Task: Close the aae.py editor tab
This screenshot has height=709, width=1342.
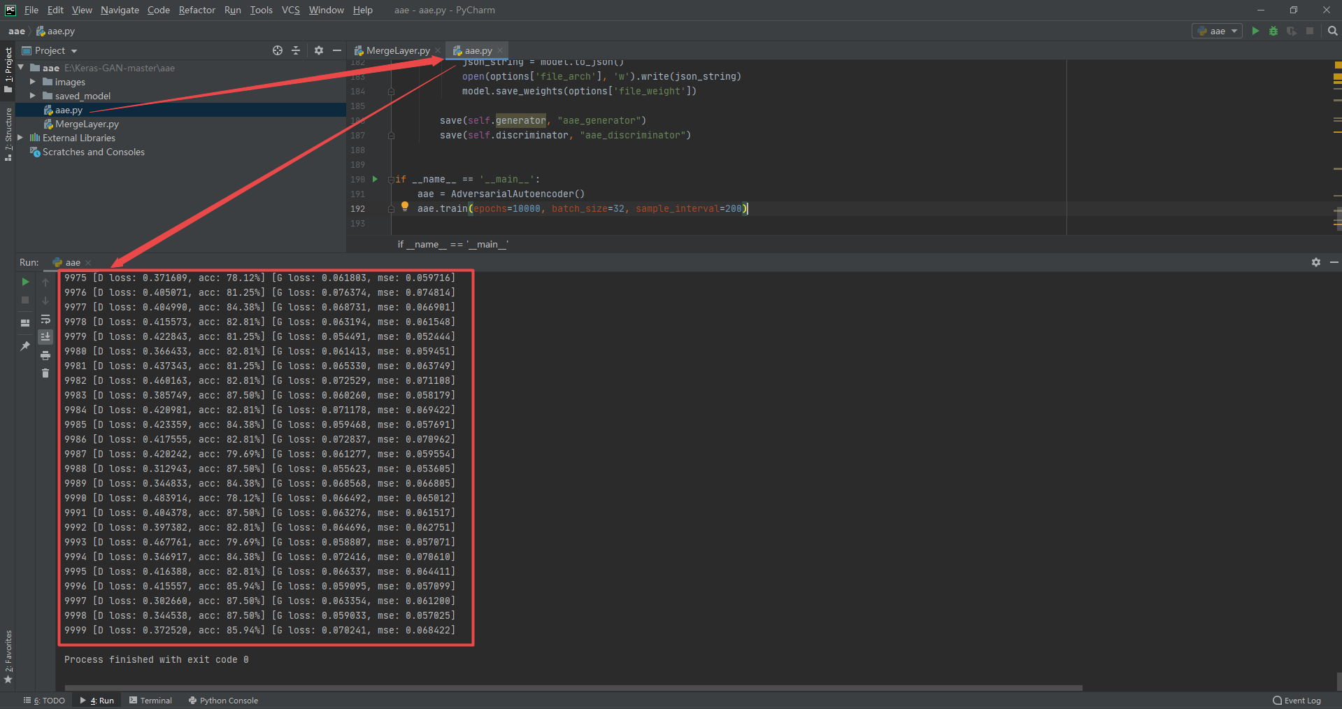Action: 500,50
